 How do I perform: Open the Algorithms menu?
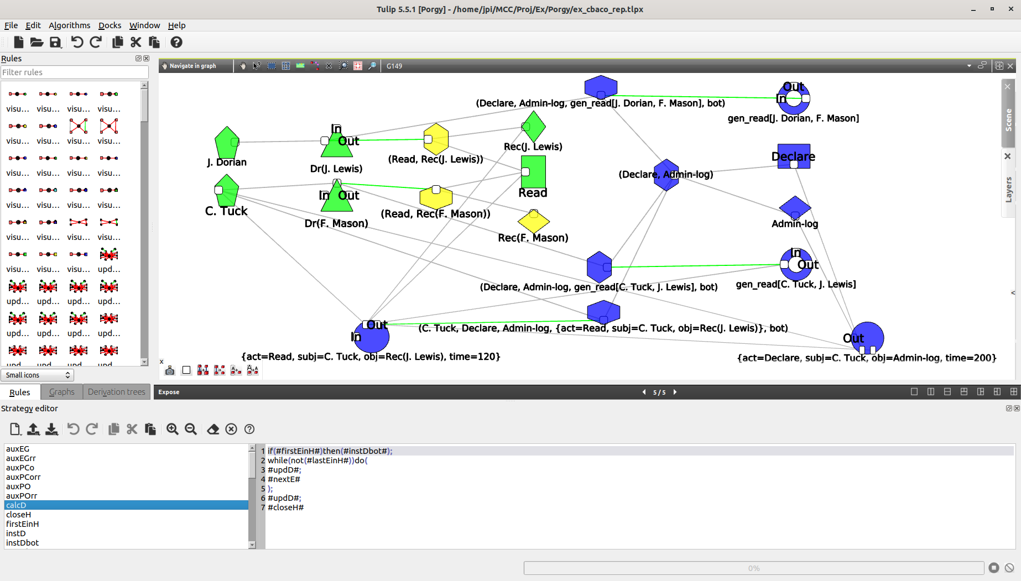pos(69,25)
